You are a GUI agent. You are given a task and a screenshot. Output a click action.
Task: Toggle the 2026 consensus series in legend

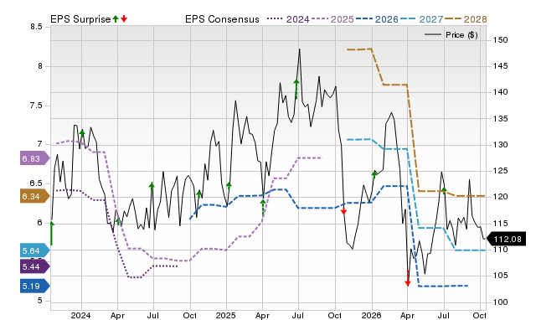tap(377, 19)
